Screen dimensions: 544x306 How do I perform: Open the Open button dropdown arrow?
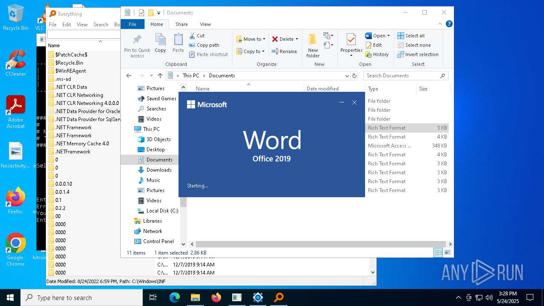click(388, 36)
